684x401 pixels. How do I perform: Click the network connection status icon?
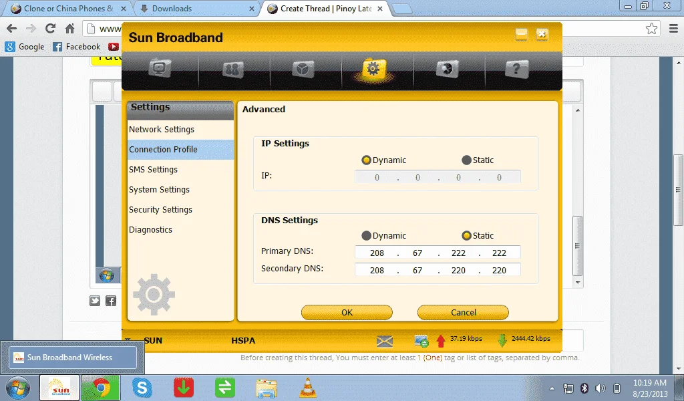[x=421, y=342]
